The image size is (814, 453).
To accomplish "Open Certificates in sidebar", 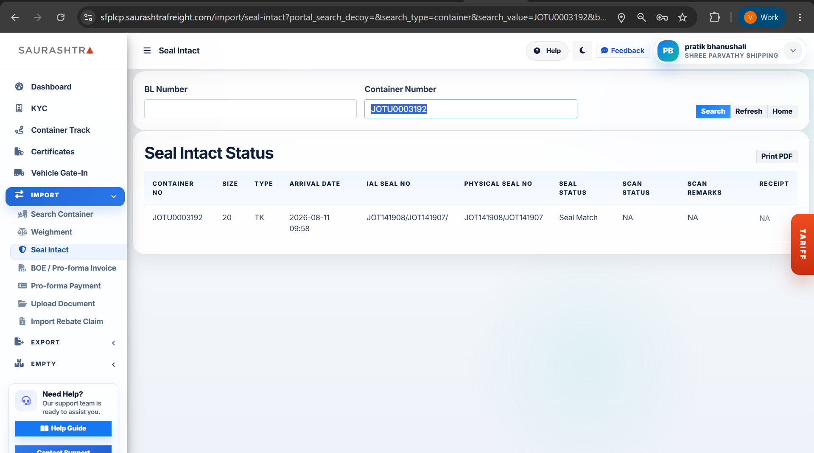I will 53,151.
